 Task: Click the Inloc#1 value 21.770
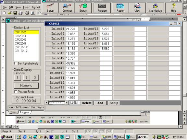[72, 29]
